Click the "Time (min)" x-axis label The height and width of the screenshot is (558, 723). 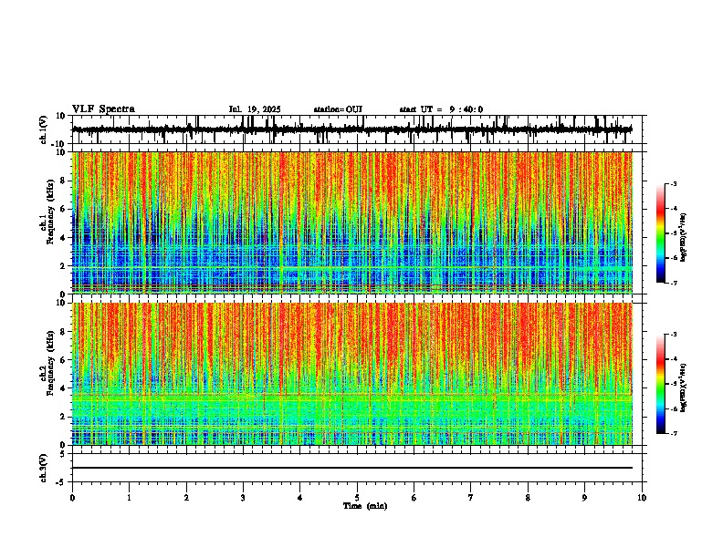(x=365, y=506)
